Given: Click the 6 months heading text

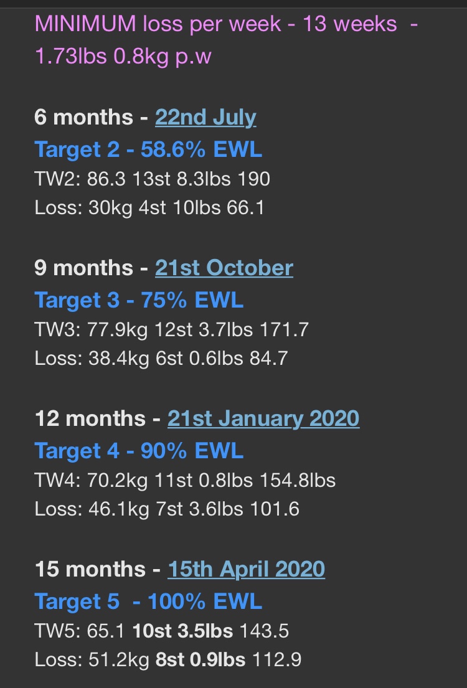Looking at the screenshot, I should pos(83,118).
